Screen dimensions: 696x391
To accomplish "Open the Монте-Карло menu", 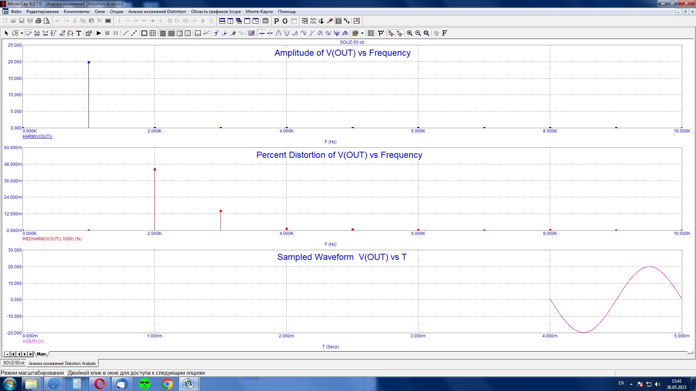I will tap(259, 12).
